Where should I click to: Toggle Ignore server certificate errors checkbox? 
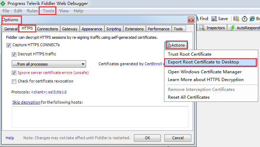point(14,73)
